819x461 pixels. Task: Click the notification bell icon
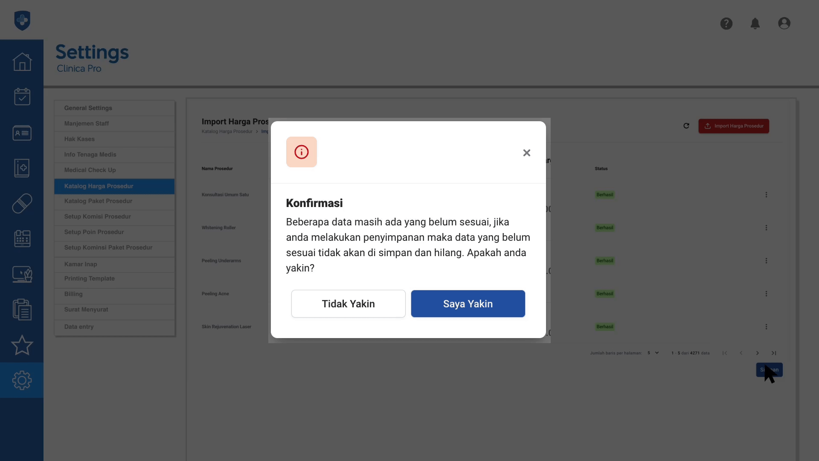(755, 23)
